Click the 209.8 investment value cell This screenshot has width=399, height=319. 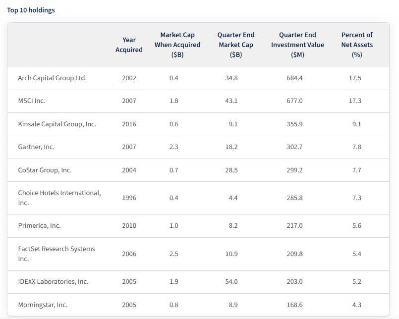pos(295,254)
